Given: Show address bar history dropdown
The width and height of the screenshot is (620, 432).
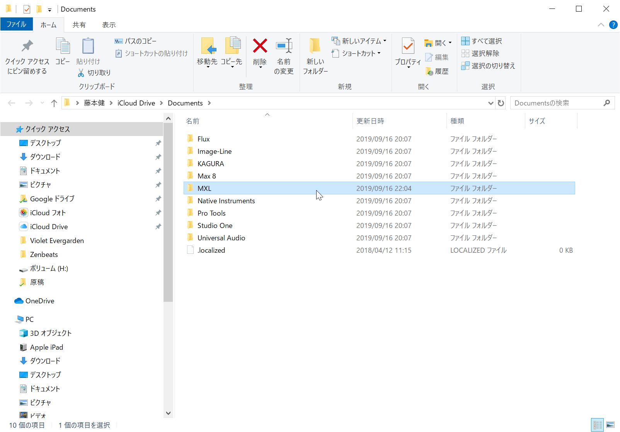Looking at the screenshot, I should (491, 103).
